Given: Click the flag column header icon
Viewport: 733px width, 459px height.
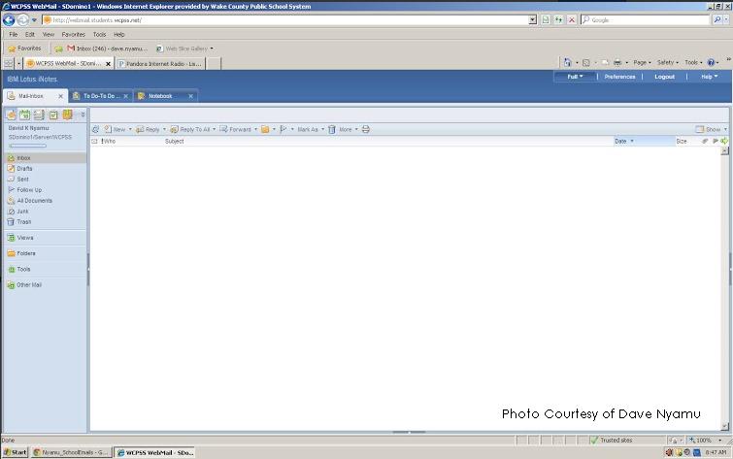Looking at the screenshot, I should (716, 141).
